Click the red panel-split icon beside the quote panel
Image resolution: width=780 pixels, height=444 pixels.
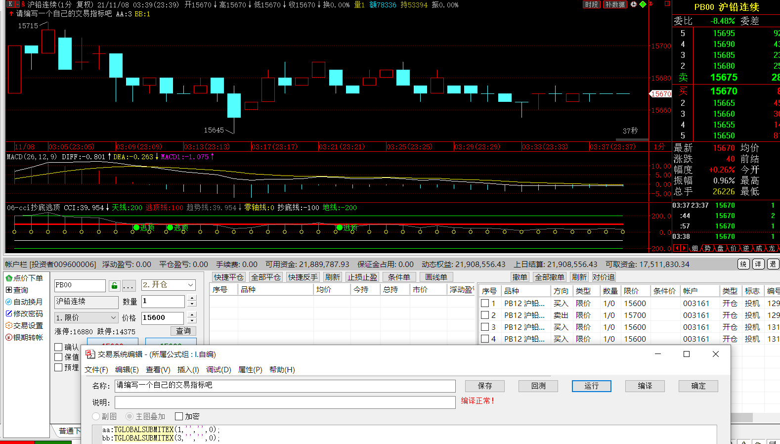[x=667, y=4]
